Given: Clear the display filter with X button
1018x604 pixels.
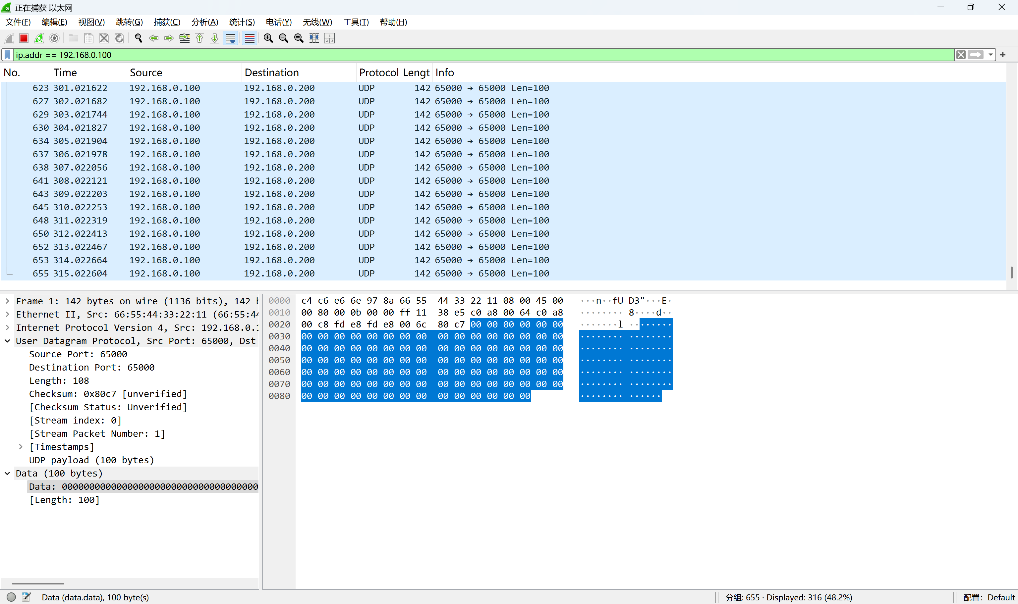Looking at the screenshot, I should coord(961,55).
